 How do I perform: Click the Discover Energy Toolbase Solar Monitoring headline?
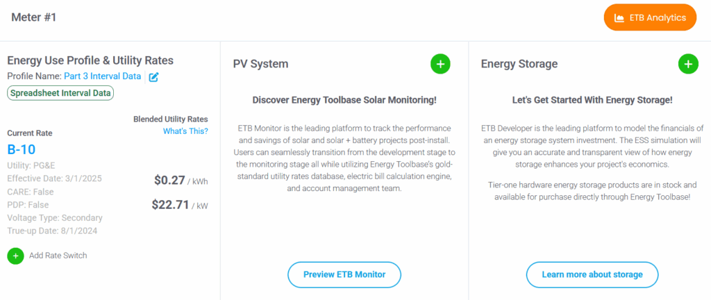(344, 100)
